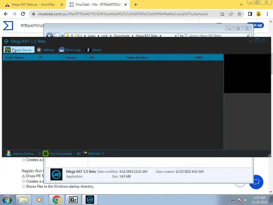Open 7-Zip from the taskbar
Image resolution: width=273 pixels, height=205 pixels.
point(73,200)
